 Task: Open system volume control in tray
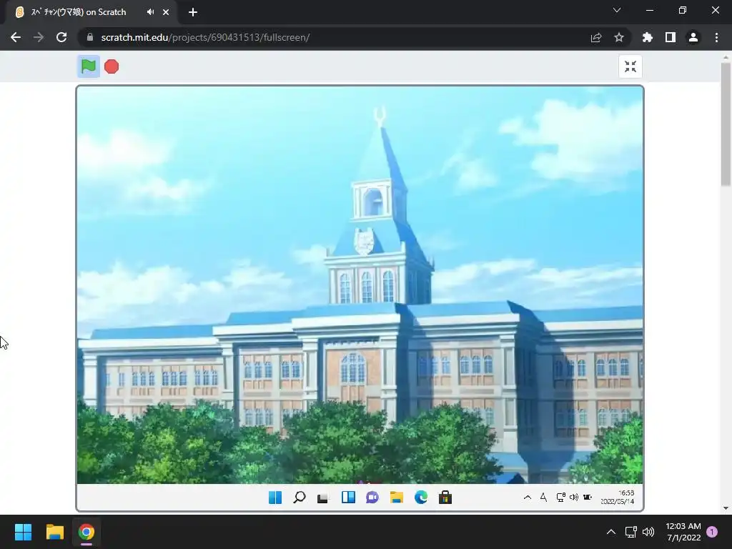click(x=648, y=532)
